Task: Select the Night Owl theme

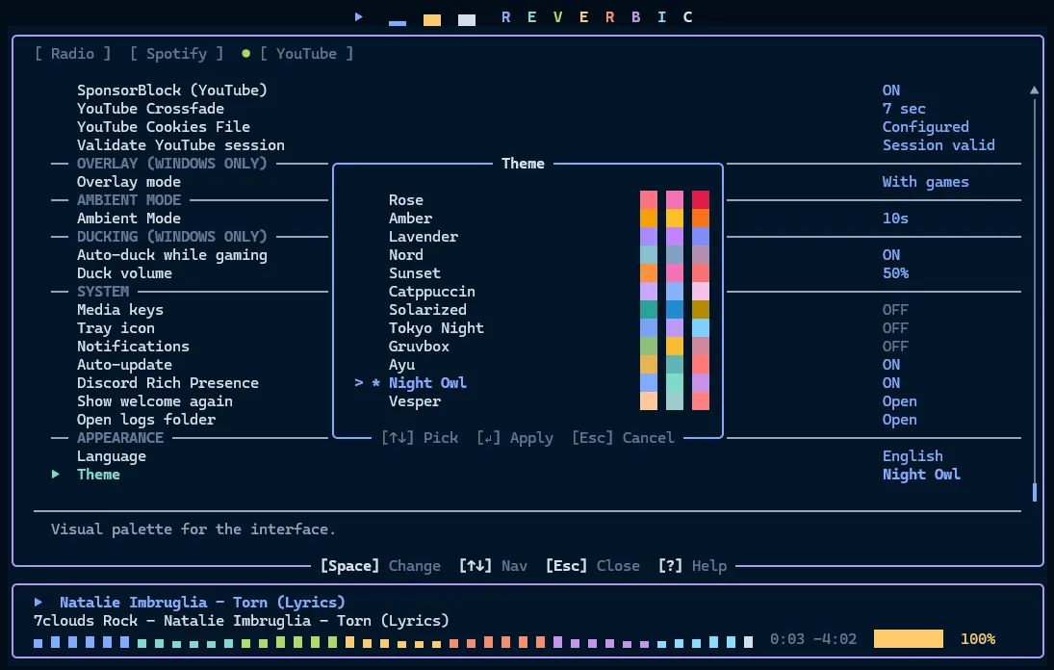Action: tap(426, 382)
